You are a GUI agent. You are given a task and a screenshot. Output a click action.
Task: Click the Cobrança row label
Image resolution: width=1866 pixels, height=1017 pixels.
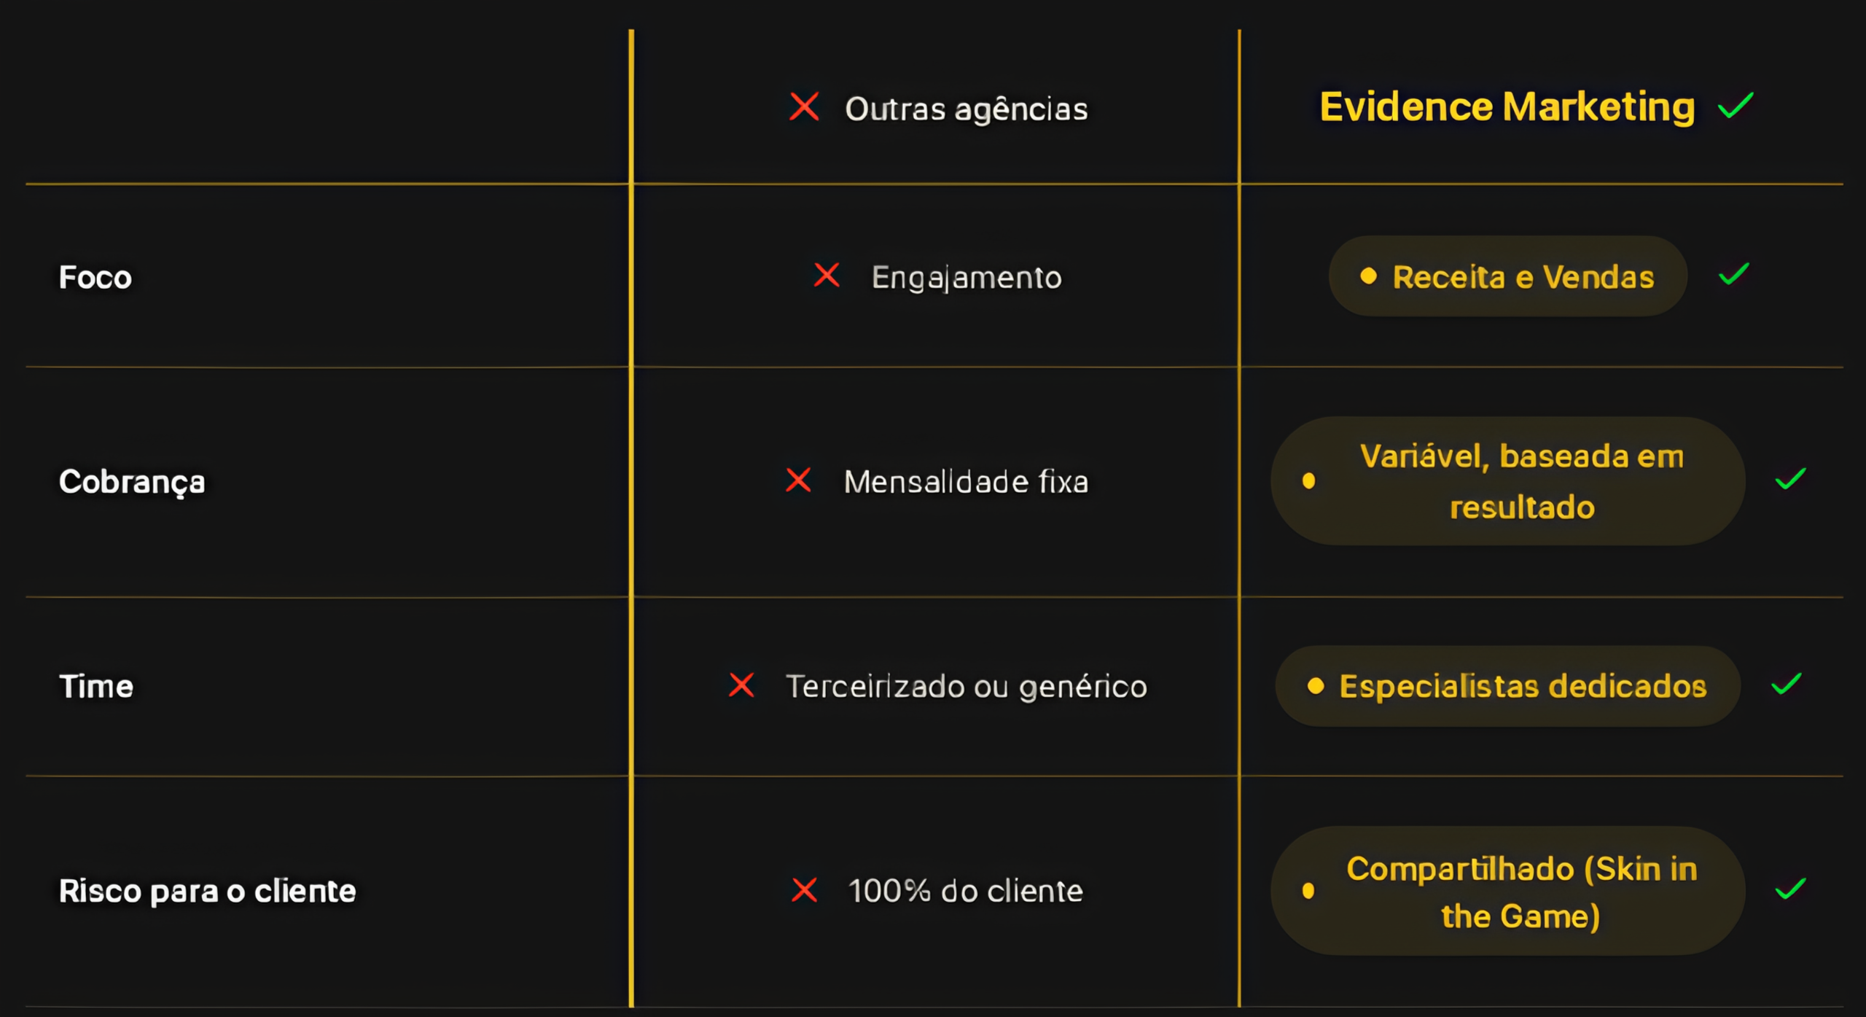coord(132,482)
